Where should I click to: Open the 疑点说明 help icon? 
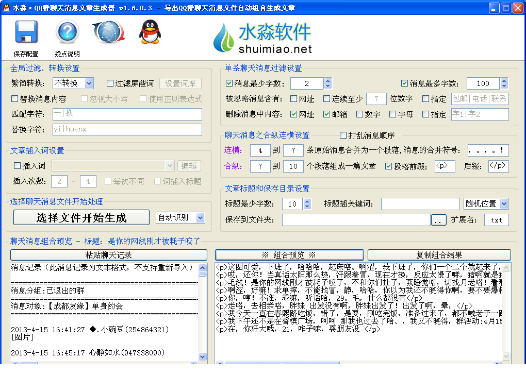point(67,32)
